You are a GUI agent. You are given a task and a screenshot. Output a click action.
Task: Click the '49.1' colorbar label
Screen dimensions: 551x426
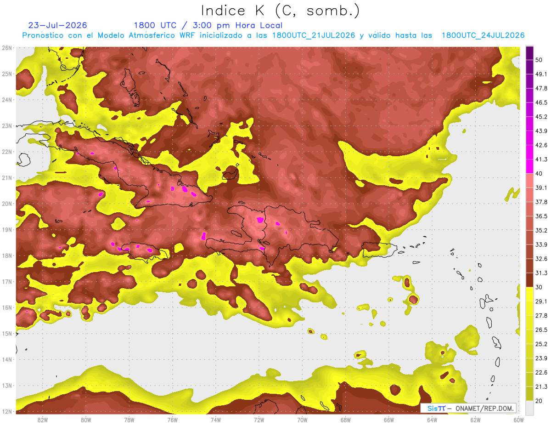point(541,74)
